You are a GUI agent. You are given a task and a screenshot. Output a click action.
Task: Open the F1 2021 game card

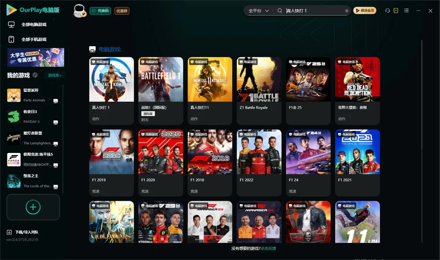pos(357,163)
